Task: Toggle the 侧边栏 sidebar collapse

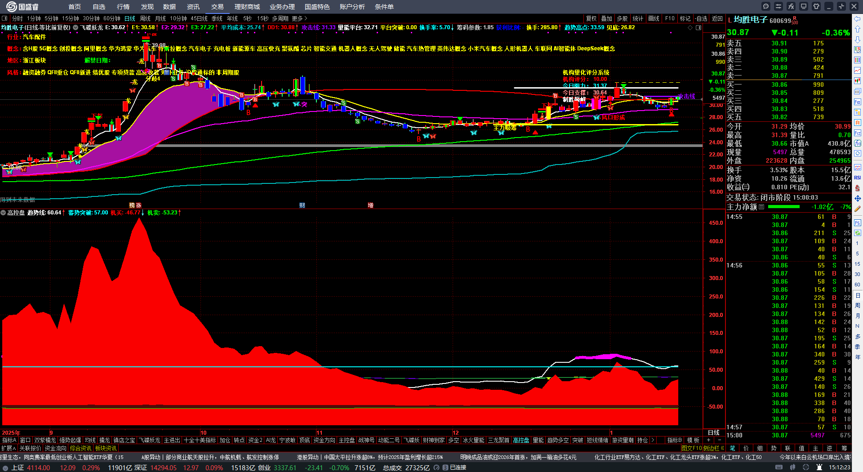Action: 713,448
